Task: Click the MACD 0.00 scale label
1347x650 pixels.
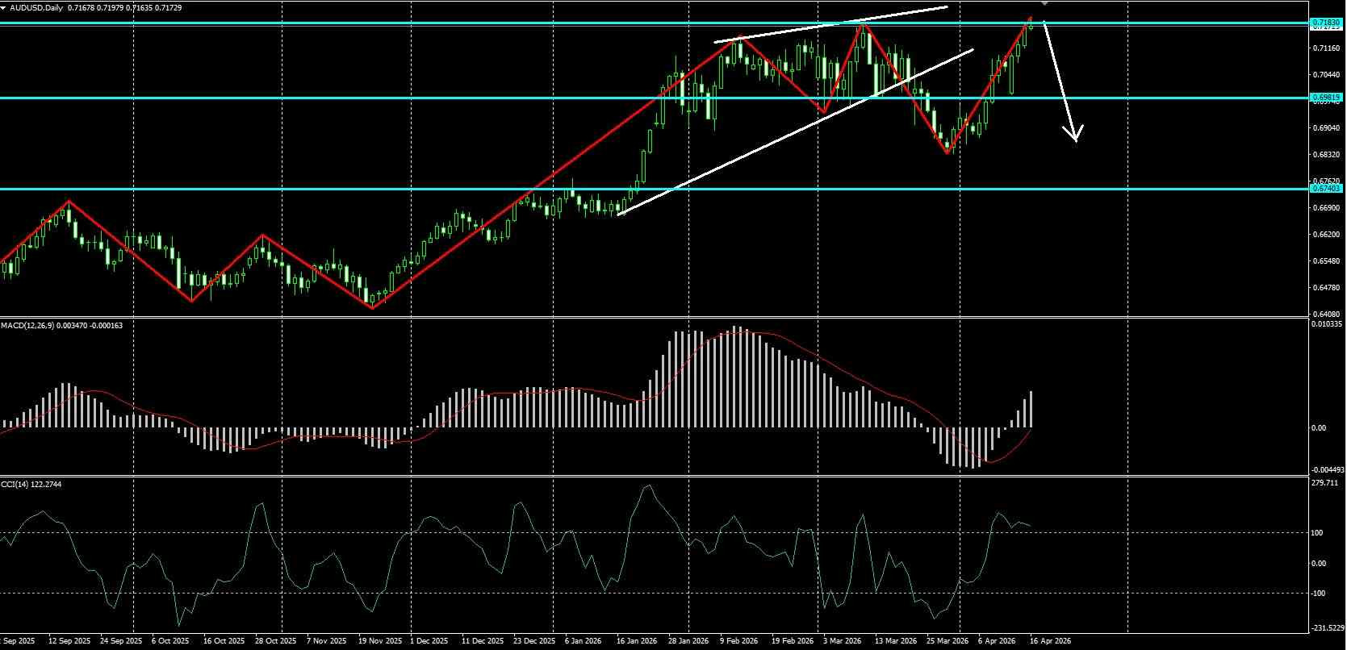Action: click(1319, 427)
